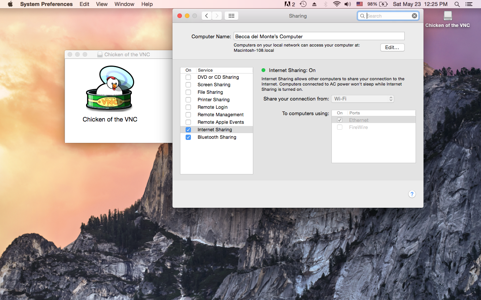Select the File Sharing service row
The image size is (481, 300).
[216, 92]
